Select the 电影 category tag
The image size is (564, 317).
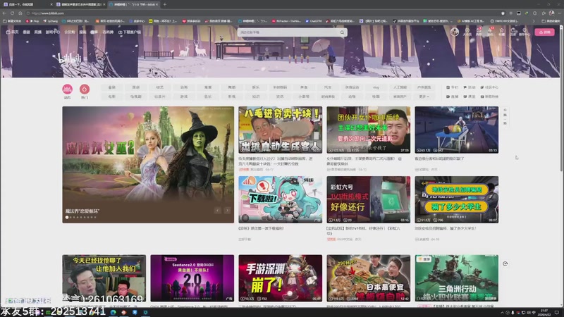(x=112, y=97)
